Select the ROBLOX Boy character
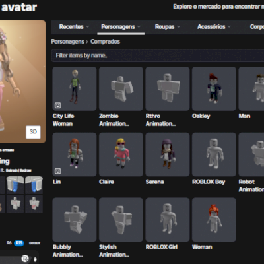 214,154
